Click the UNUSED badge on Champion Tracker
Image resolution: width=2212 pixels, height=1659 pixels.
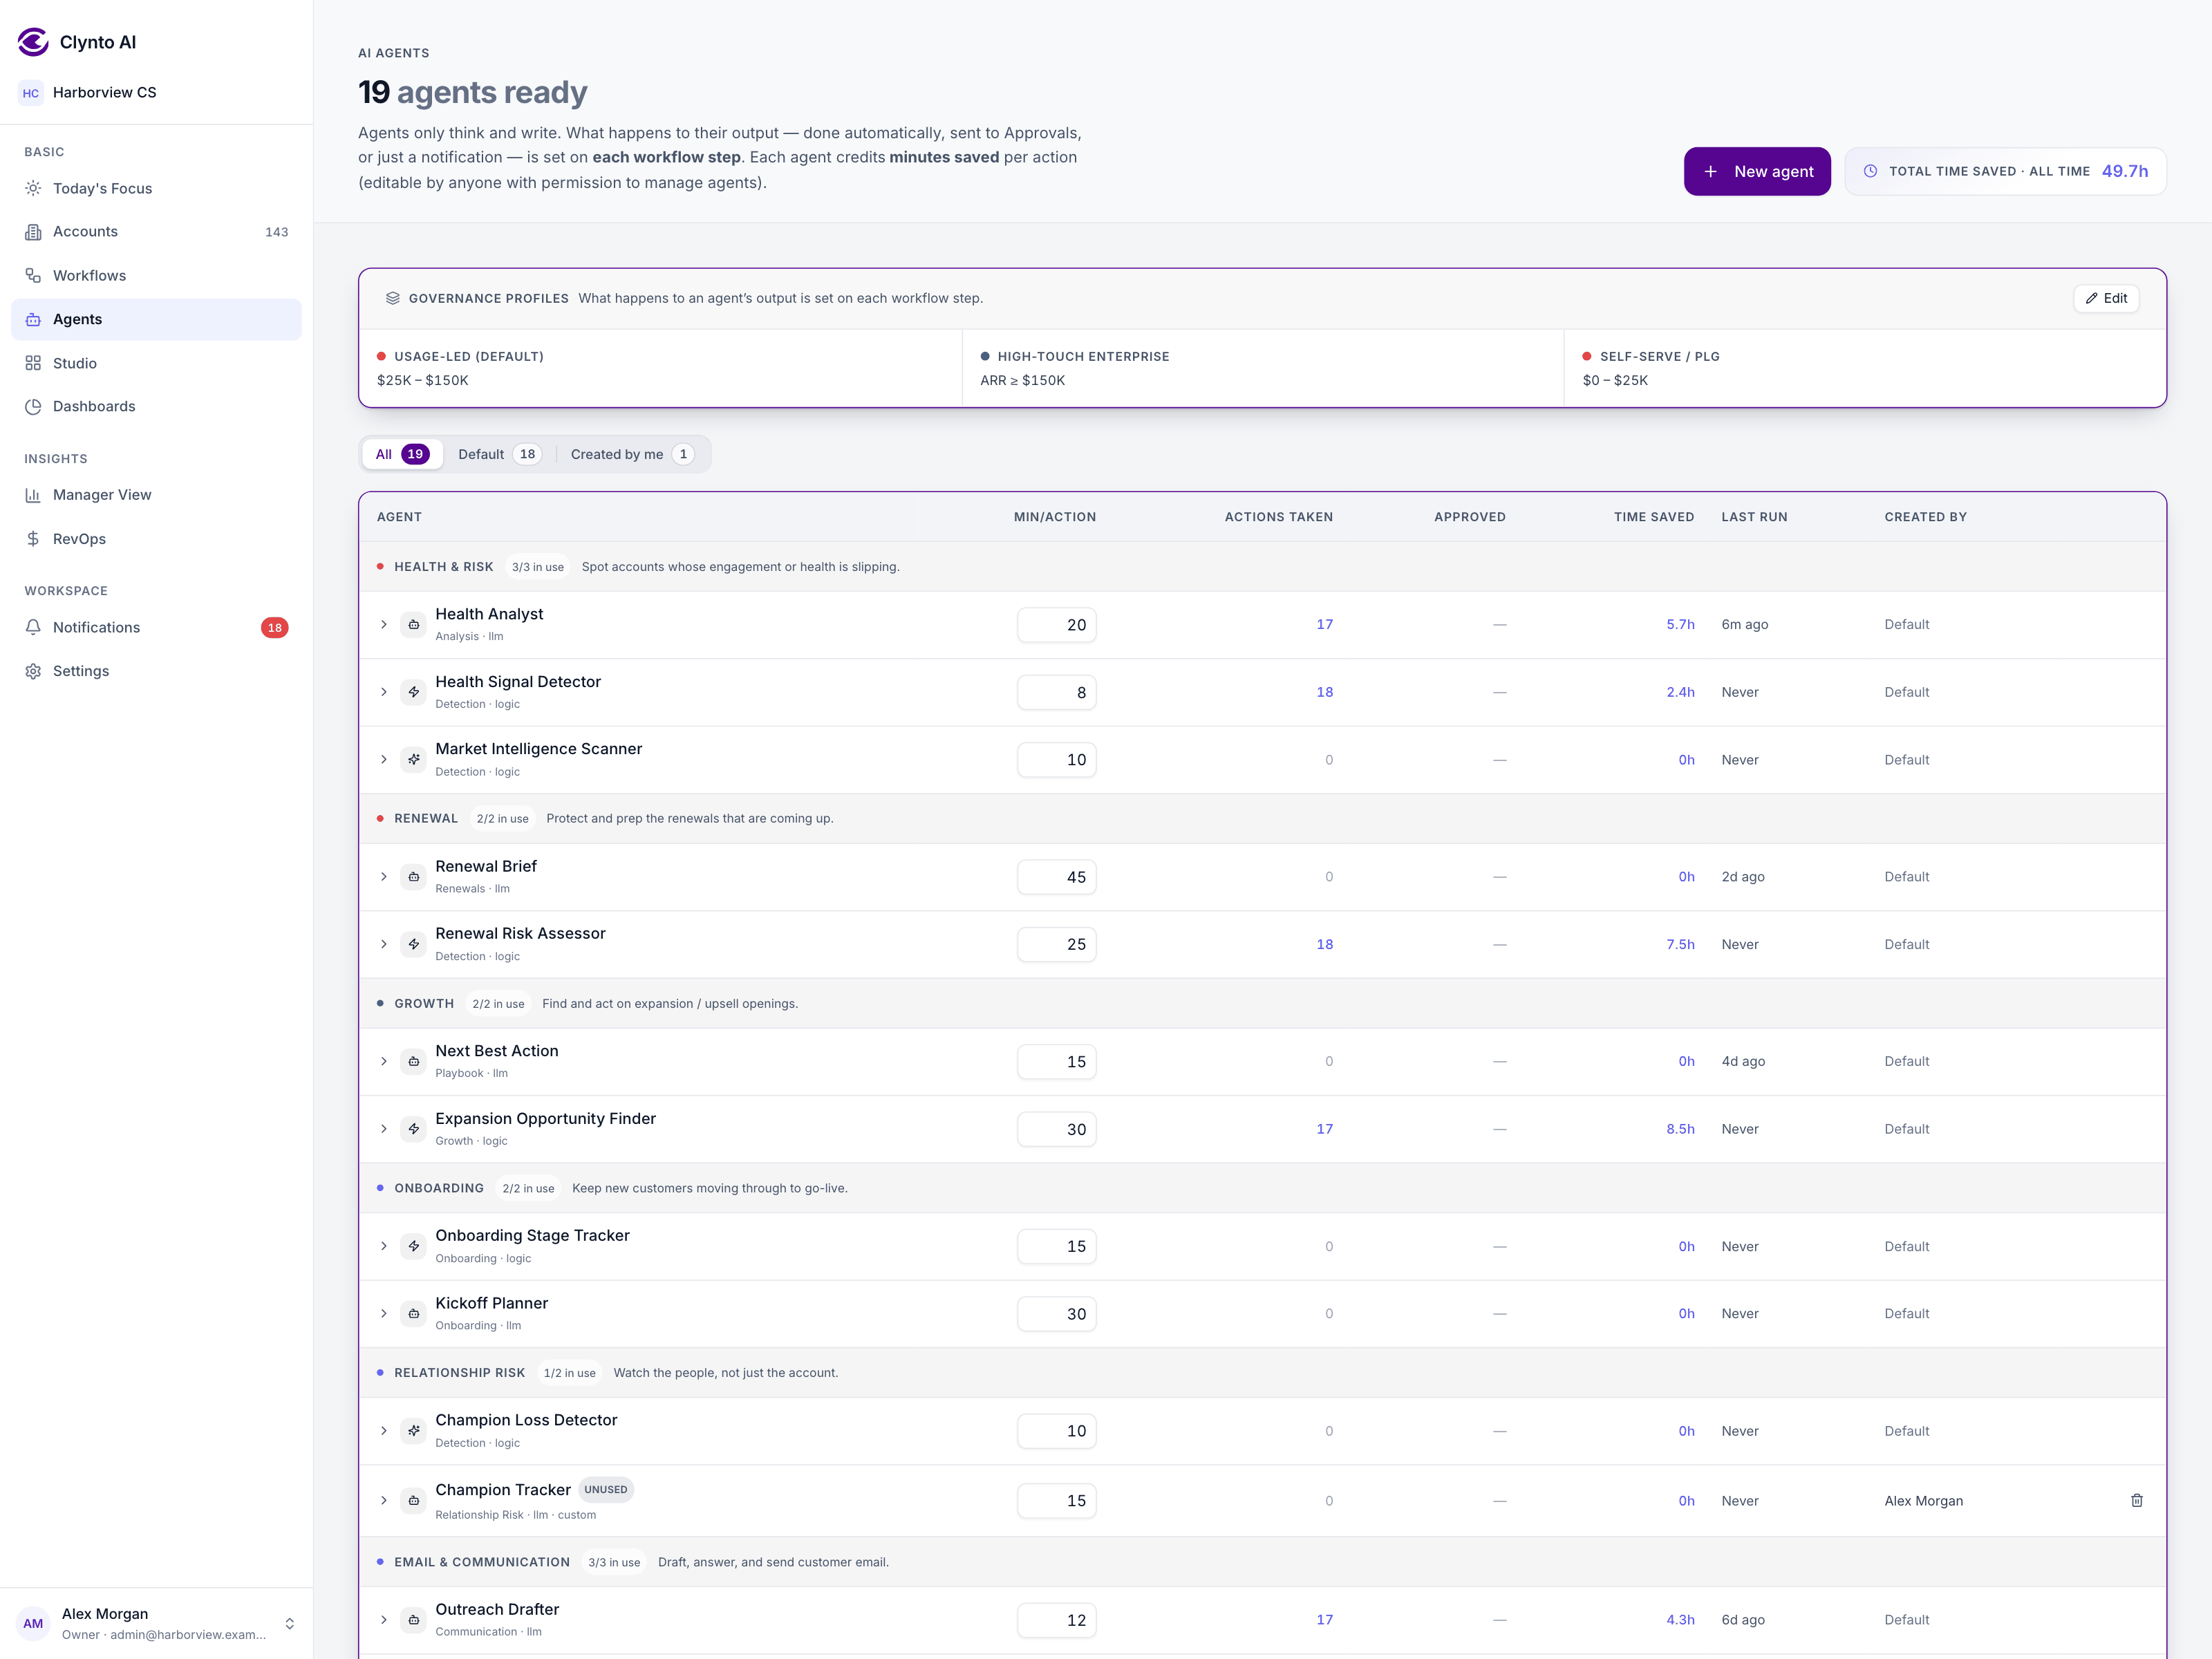point(606,1489)
